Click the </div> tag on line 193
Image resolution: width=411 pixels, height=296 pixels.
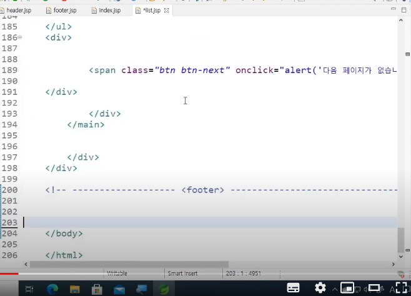pyautogui.click(x=105, y=114)
